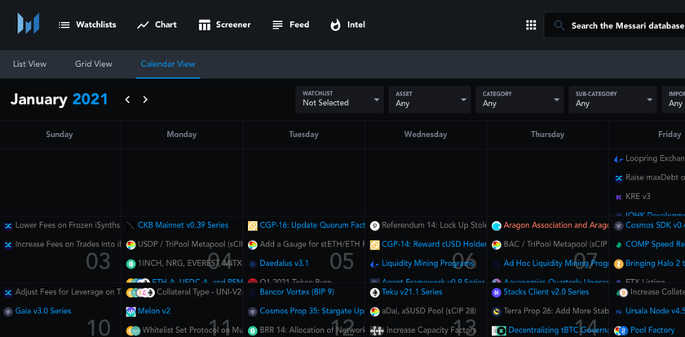Go to previous month arrow
This screenshot has width=685, height=337.
click(x=127, y=100)
